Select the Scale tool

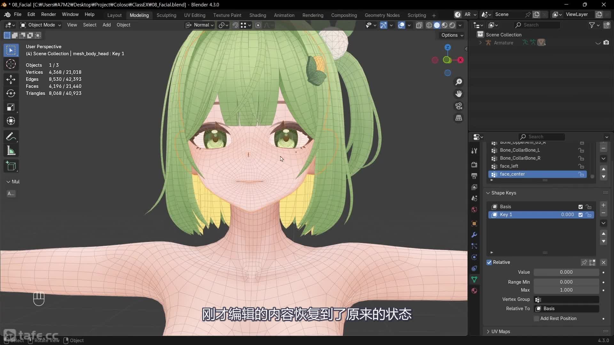pos(11,107)
